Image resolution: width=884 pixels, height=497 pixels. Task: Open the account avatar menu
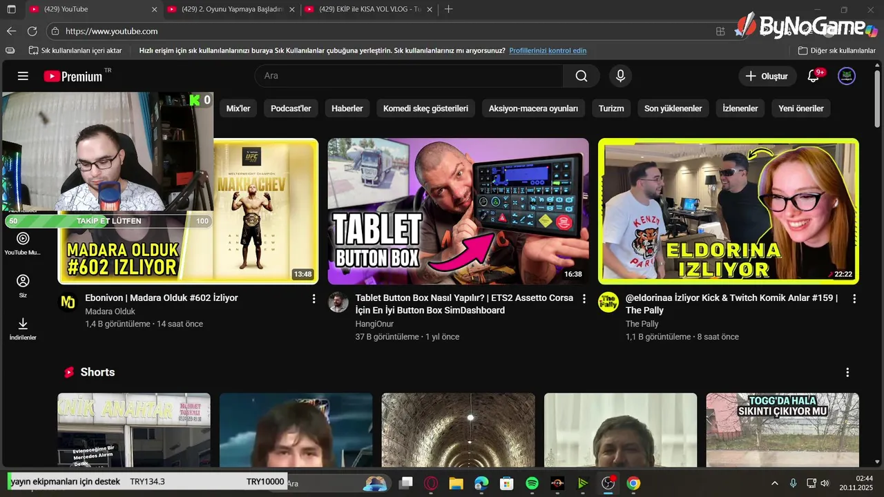pos(847,76)
